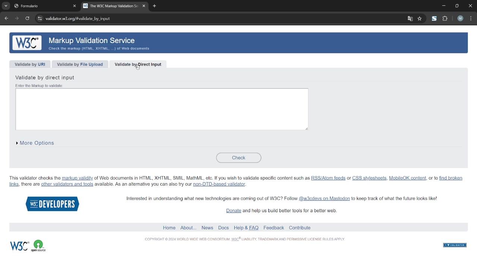Open the W3C footer logo
The width and height of the screenshot is (477, 268).
pos(19,246)
